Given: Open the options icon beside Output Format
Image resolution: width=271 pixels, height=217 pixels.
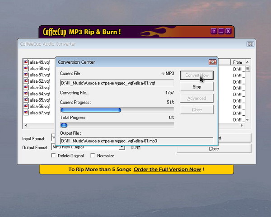Looking at the screenshot, I should click(135, 147).
